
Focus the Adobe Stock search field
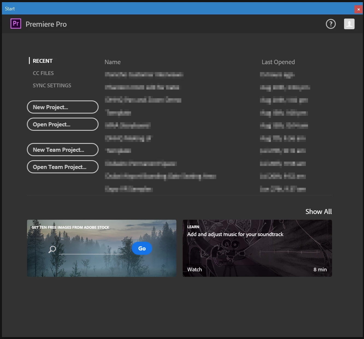click(91, 249)
